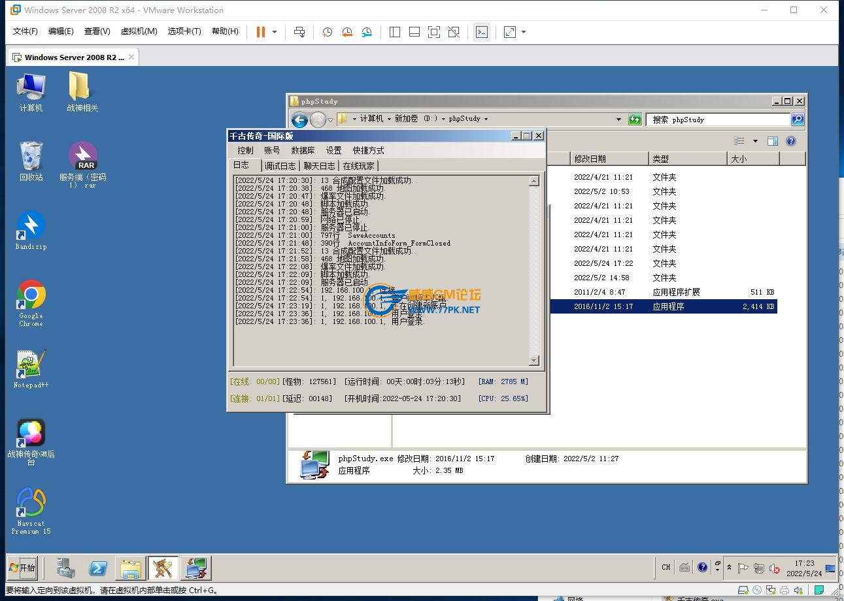Change view icon in explorer toolbar

(739, 141)
